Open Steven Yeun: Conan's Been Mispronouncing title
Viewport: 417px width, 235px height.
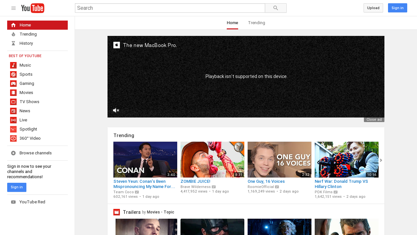[144, 184]
